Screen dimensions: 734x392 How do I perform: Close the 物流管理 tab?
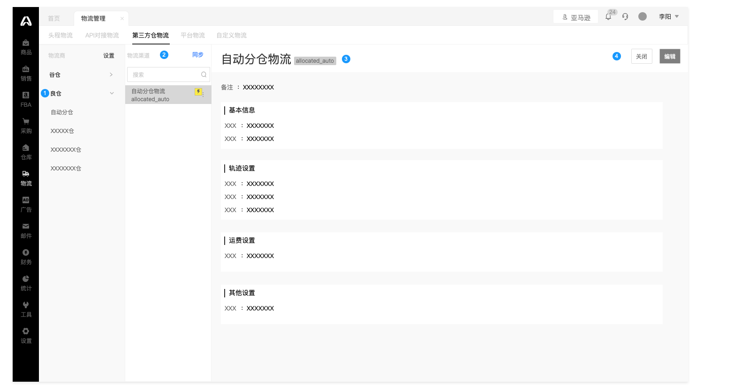coord(122,19)
